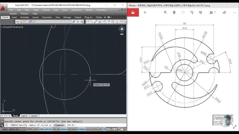Toggle OTRACK in the status bar
Screen dimensions: 239x134
point(82,129)
